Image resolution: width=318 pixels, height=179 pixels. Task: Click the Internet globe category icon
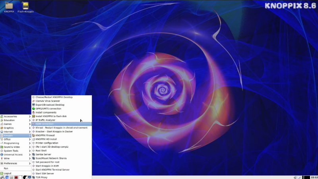(x=2, y=132)
